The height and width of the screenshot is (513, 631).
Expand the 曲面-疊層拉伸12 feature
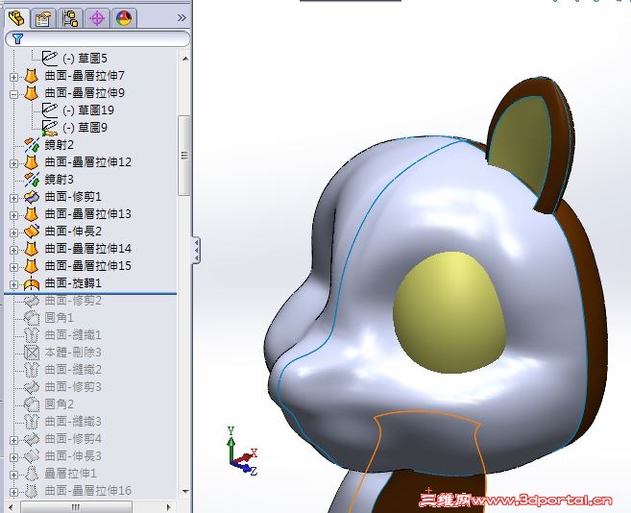[x=13, y=163]
